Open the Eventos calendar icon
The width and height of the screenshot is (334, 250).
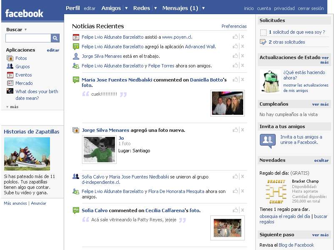pos(10,75)
